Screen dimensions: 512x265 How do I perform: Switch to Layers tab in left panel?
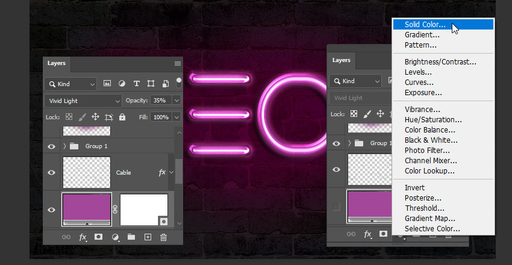point(57,63)
